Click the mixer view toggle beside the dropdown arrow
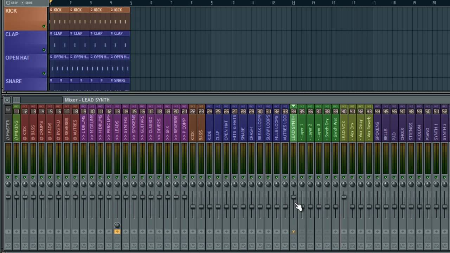The height and width of the screenshot is (253, 450). 17,100
